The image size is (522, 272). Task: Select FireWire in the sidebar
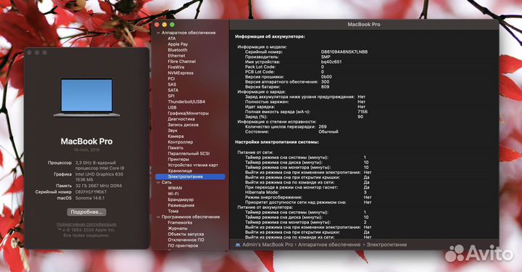176,67
